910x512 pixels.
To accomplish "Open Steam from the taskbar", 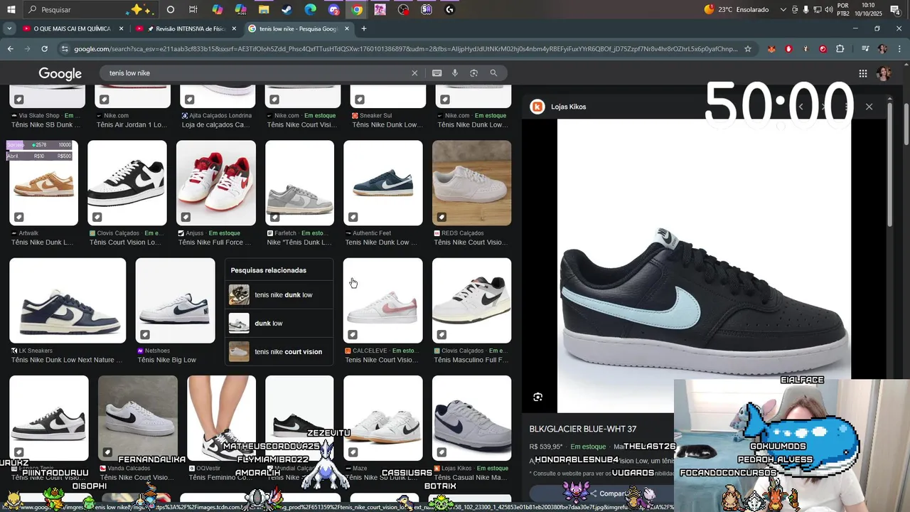I will 287,10.
